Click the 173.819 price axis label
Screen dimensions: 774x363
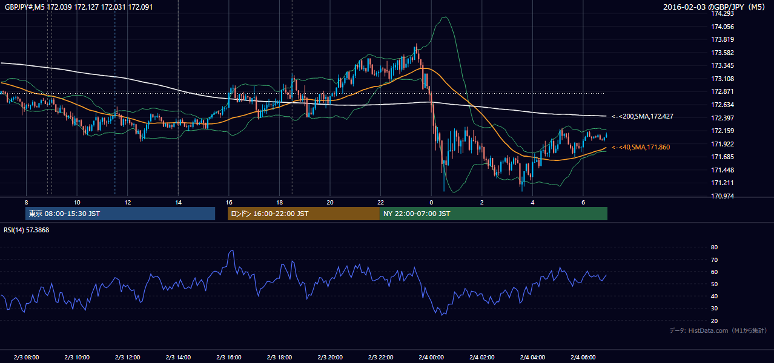[x=723, y=39]
